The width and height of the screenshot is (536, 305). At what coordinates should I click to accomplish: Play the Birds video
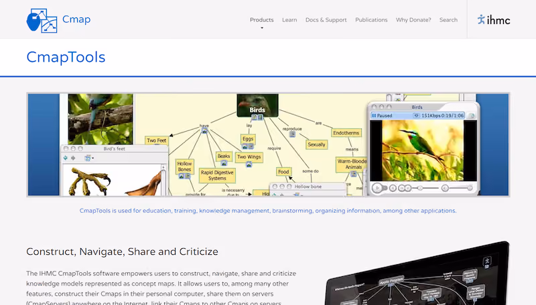tap(378, 188)
